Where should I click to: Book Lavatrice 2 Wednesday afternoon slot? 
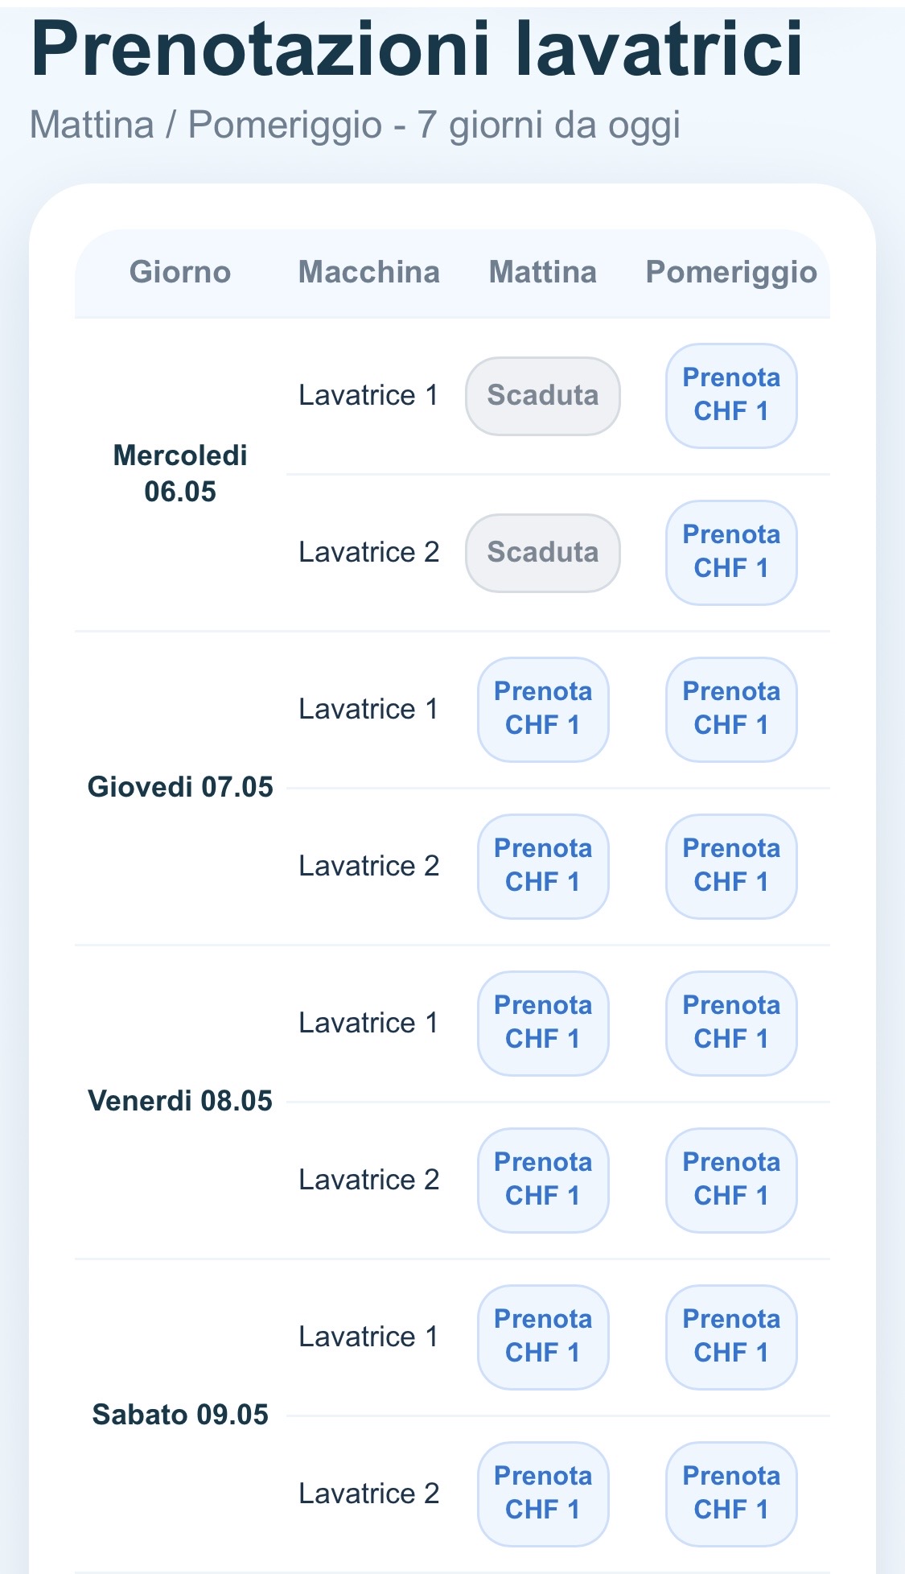pyautogui.click(x=731, y=552)
